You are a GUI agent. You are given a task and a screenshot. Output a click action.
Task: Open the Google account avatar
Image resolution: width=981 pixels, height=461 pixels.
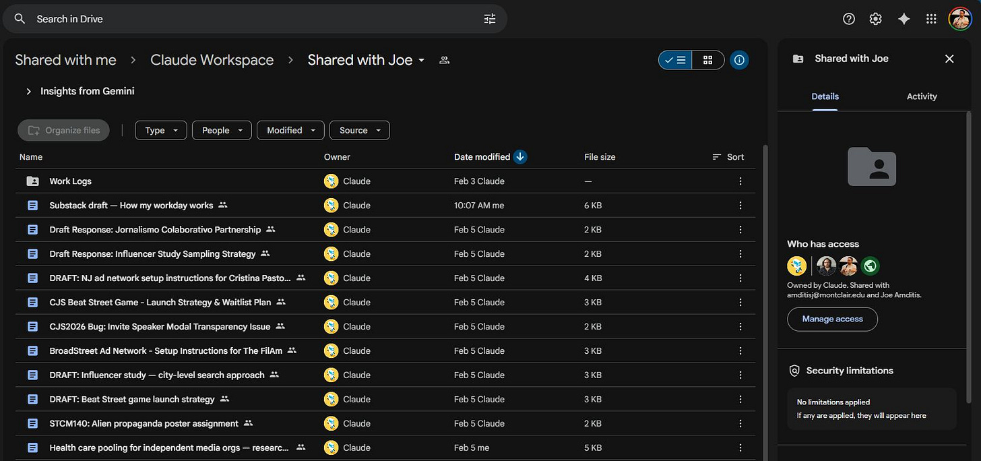tap(960, 19)
